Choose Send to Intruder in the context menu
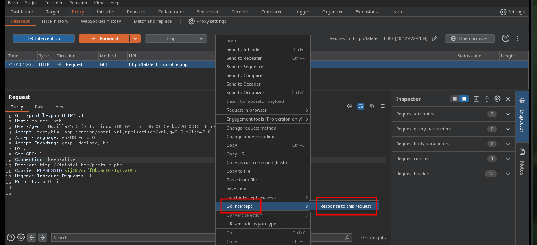This screenshot has width=537, height=245. pyautogui.click(x=263, y=49)
